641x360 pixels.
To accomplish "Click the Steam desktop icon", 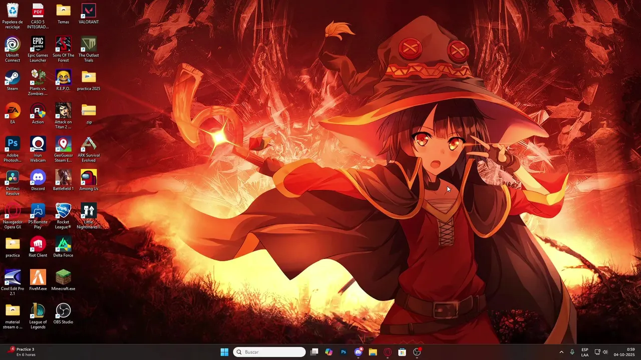I will pyautogui.click(x=13, y=80).
